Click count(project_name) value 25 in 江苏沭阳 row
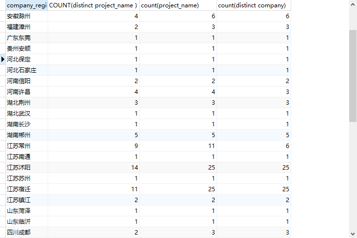 pyautogui.click(x=178, y=168)
